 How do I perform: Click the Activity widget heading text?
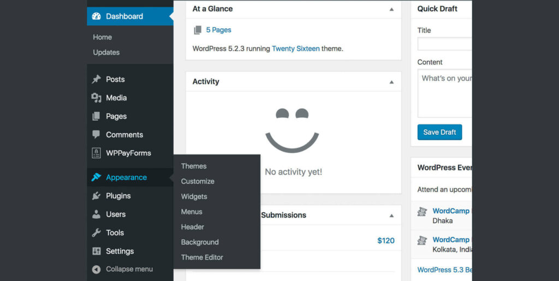click(x=206, y=81)
